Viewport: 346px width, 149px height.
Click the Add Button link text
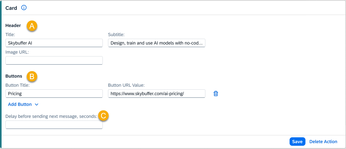[x=20, y=104]
